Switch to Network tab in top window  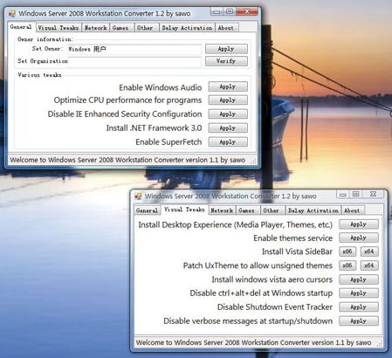95,28
